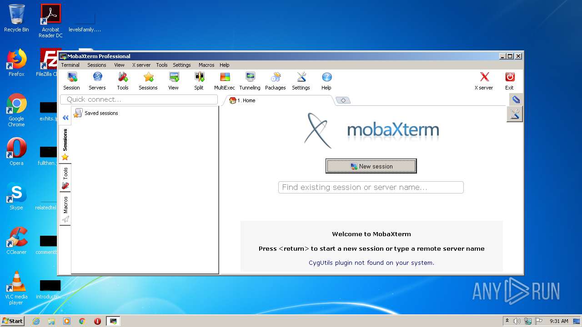This screenshot has height=327, width=582.
Task: Open the Macros menu
Action: (206, 65)
